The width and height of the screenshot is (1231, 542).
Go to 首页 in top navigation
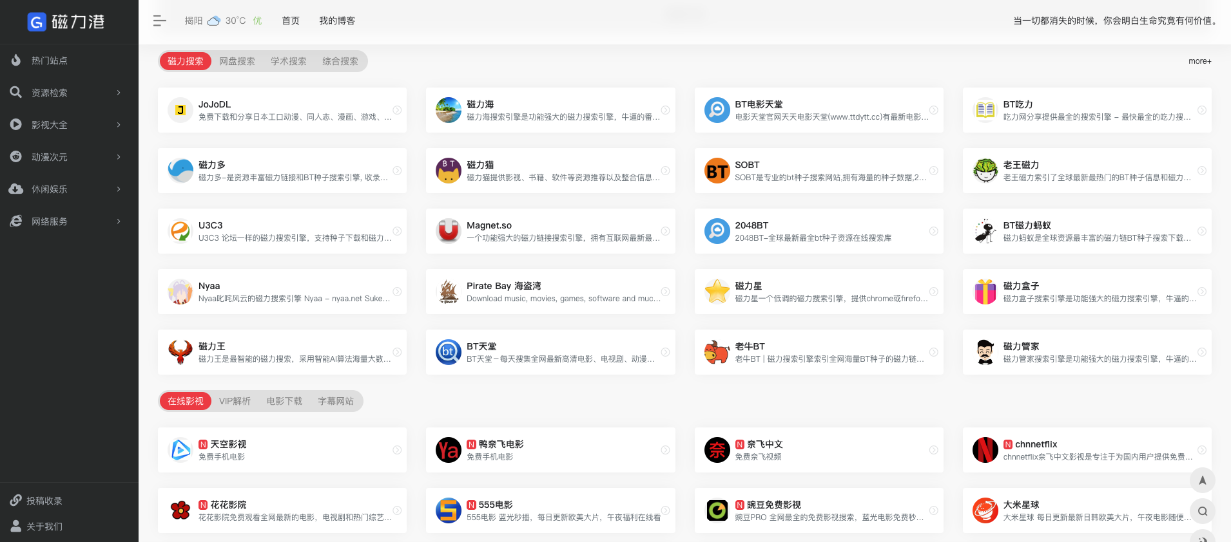coord(291,21)
